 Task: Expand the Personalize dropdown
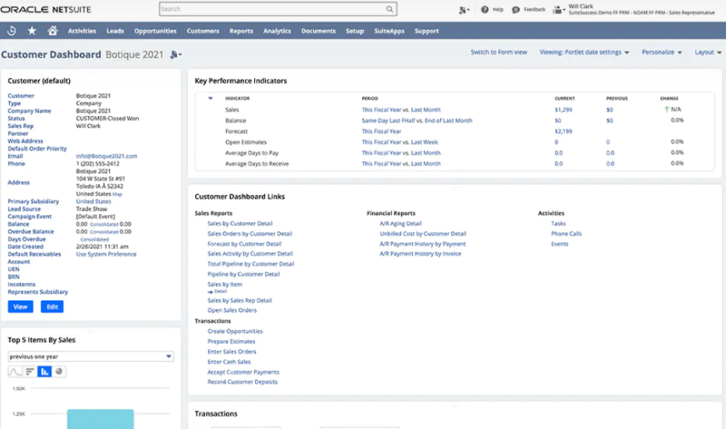[x=662, y=52]
